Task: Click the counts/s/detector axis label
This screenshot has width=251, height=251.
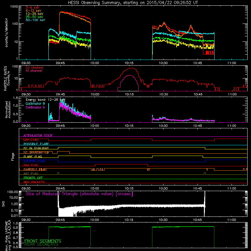Action: [x=6, y=33]
